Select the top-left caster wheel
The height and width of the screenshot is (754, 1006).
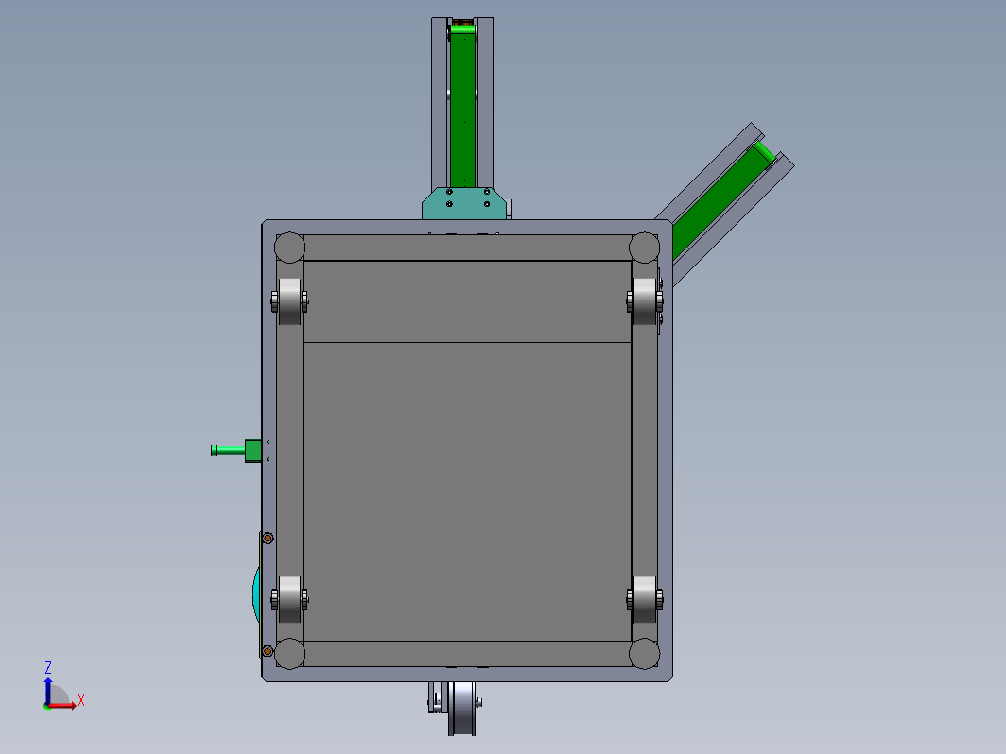[x=289, y=300]
